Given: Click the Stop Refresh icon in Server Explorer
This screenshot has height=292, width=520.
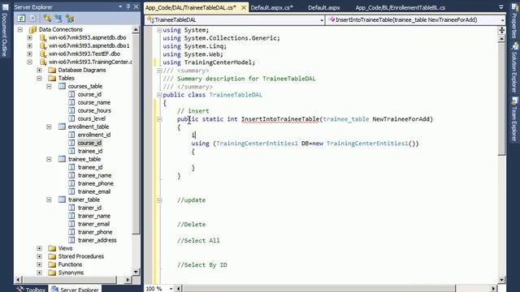Looking at the screenshot, I should pyautogui.click(x=32, y=18).
